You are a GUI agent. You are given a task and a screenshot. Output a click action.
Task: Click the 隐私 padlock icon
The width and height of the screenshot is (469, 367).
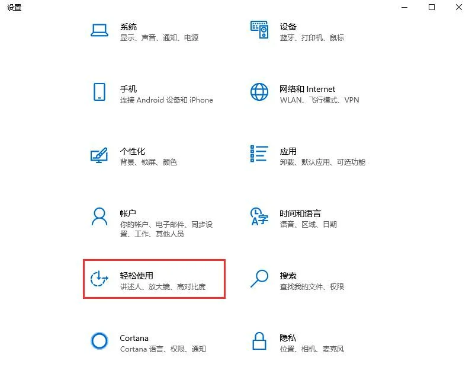pos(259,341)
